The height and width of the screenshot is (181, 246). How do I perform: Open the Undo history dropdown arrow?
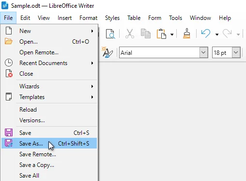coord(217,34)
